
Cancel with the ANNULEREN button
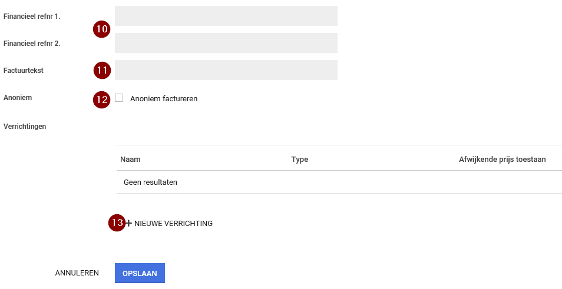tap(77, 273)
